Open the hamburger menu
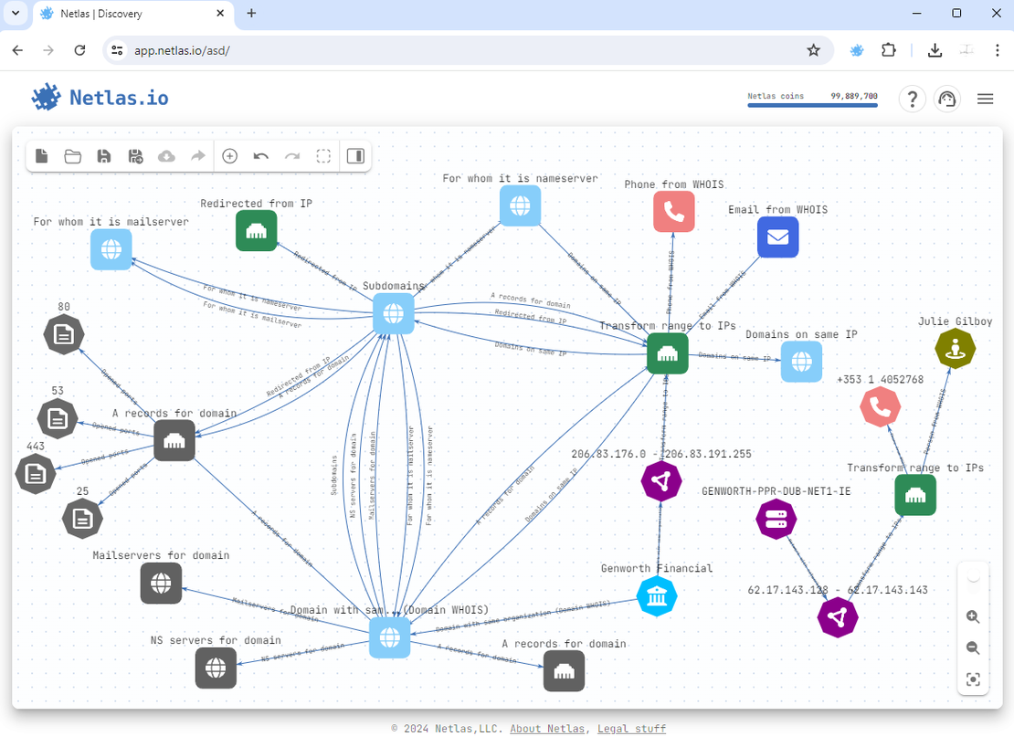 tap(986, 99)
